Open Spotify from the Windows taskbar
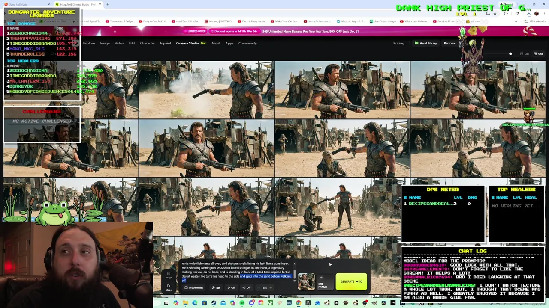The image size is (549, 308). point(242,303)
